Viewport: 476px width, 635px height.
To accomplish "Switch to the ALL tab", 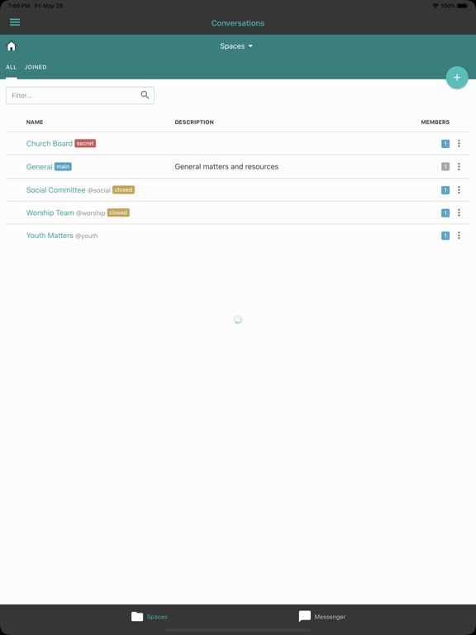I will tap(12, 67).
